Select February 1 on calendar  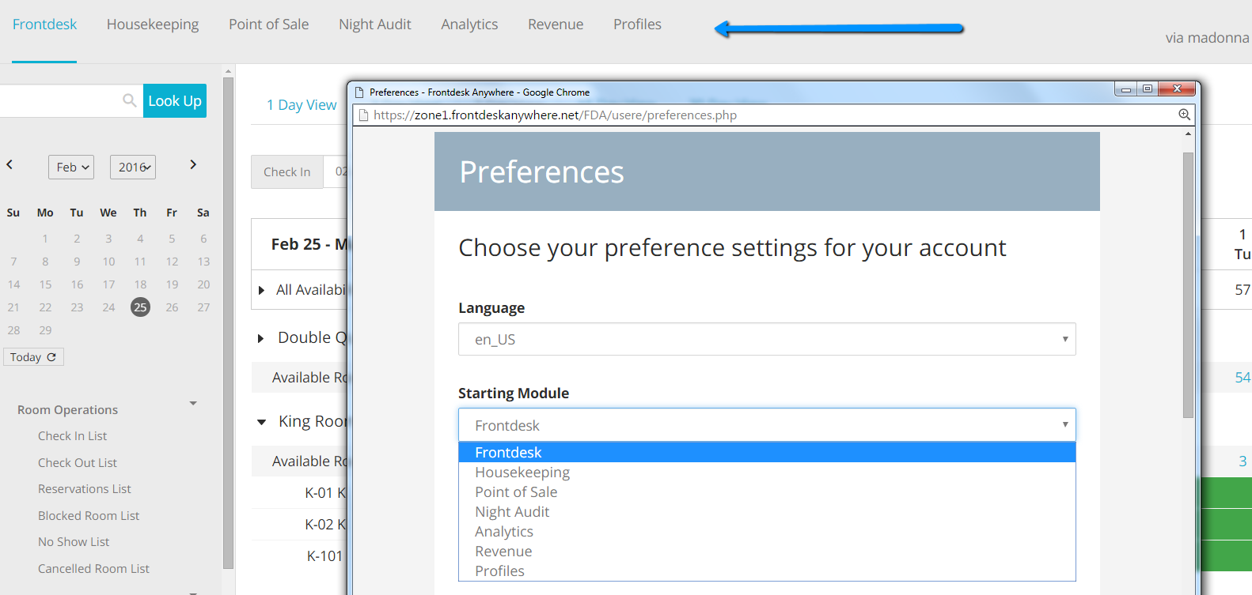45,239
